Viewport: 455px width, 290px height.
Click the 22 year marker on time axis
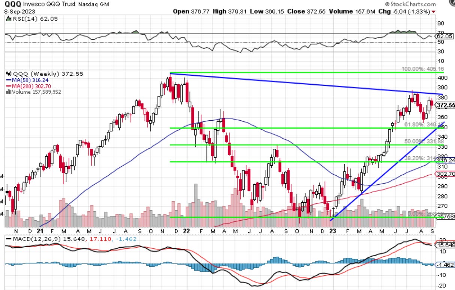186,231
